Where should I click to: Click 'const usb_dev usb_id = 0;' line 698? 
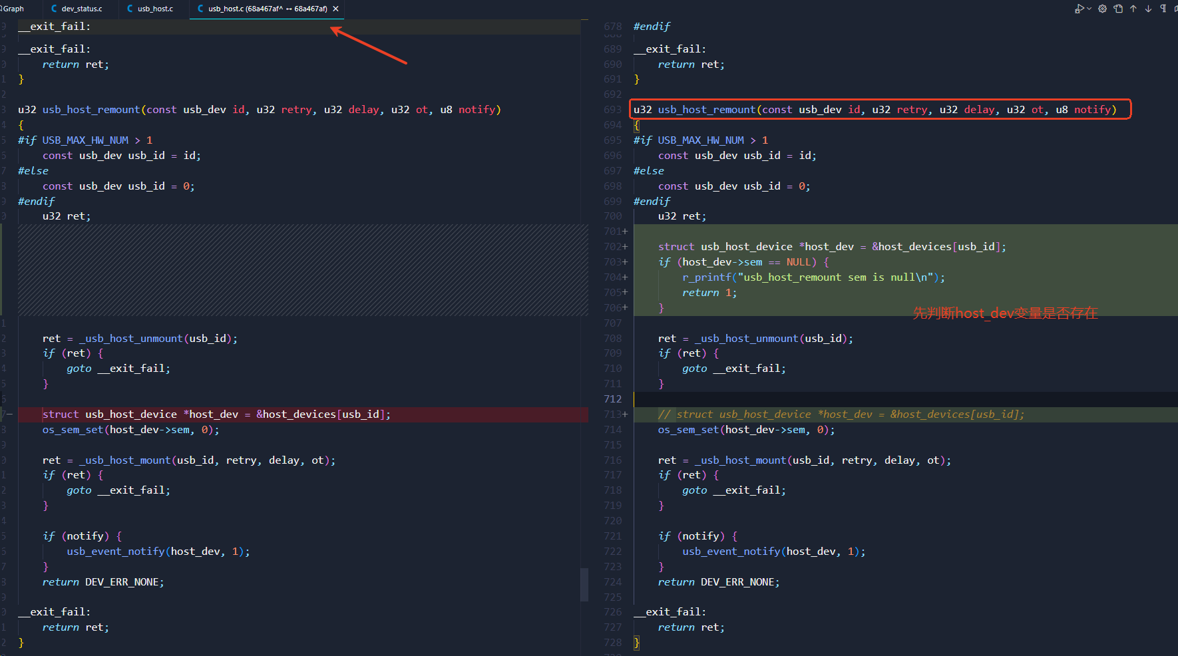click(734, 186)
